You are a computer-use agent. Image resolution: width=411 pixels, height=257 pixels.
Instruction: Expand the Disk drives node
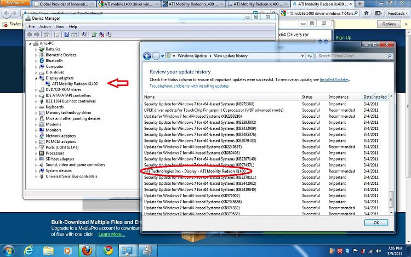click(36, 72)
